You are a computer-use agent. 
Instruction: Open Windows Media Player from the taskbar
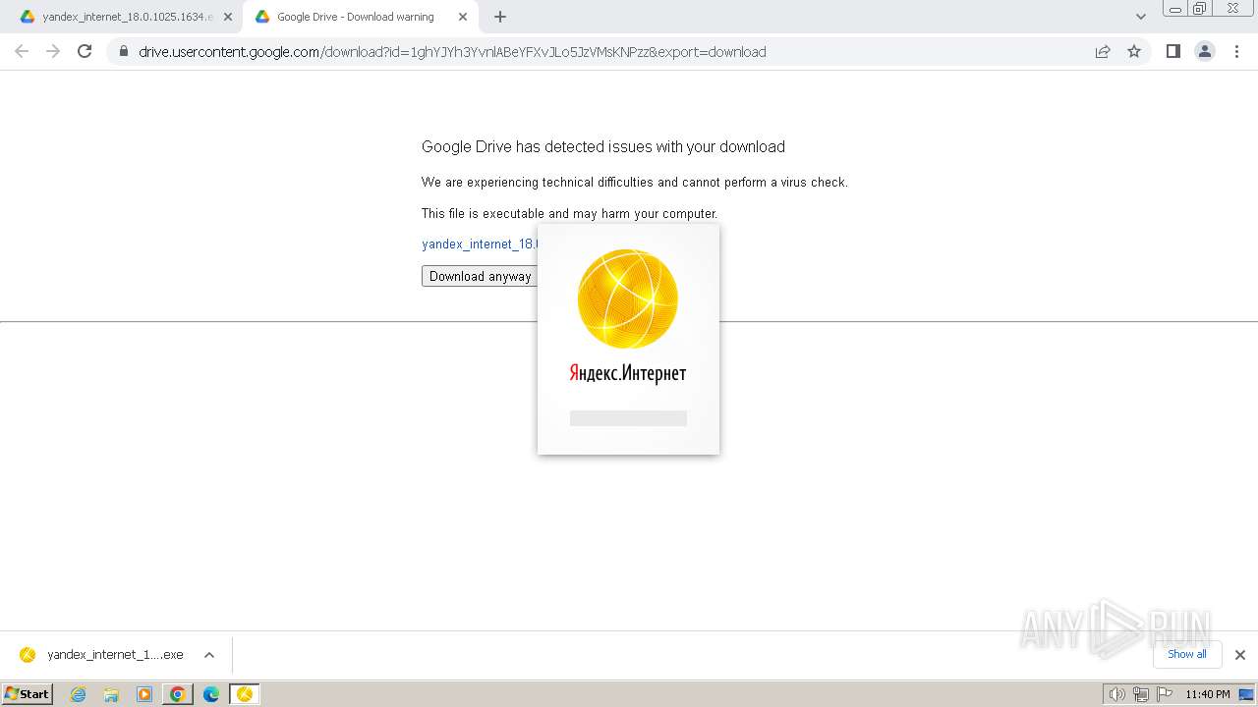[x=144, y=694]
